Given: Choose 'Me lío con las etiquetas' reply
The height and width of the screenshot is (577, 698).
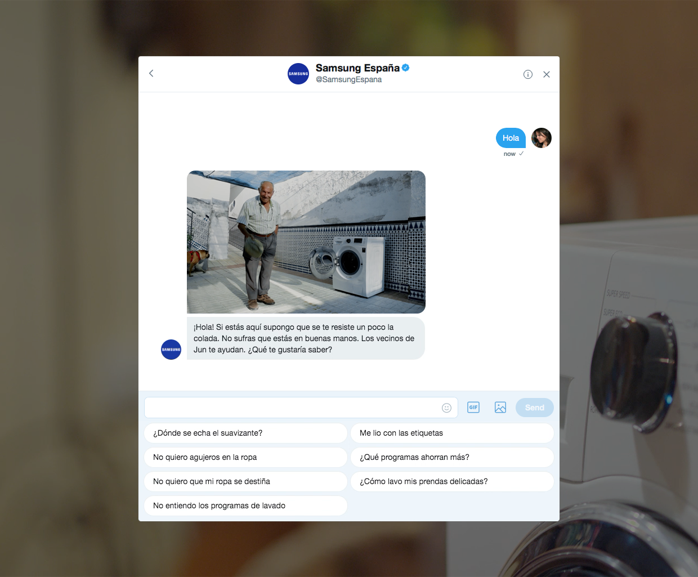Looking at the screenshot, I should click(x=453, y=433).
